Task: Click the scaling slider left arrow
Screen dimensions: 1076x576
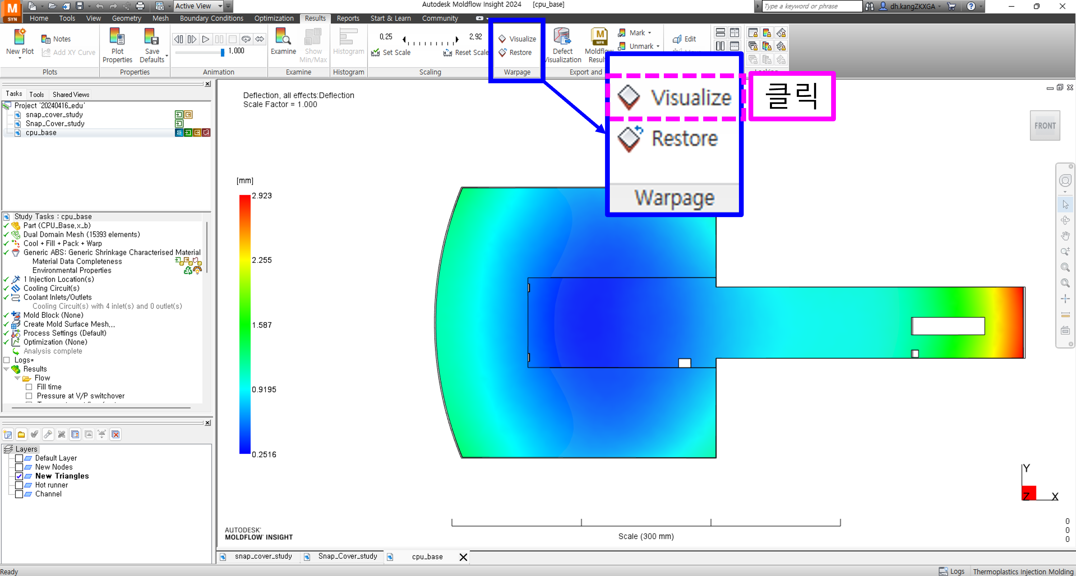Action: click(x=404, y=40)
